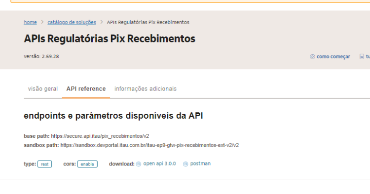Go to the home breadcrumb link

coord(30,22)
